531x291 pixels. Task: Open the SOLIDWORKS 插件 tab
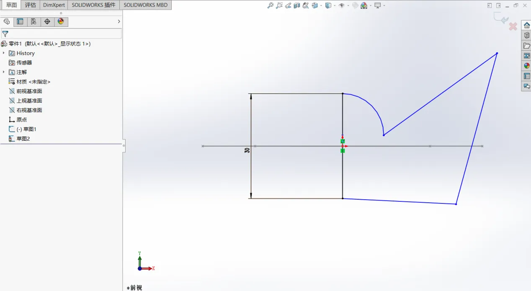[93, 5]
